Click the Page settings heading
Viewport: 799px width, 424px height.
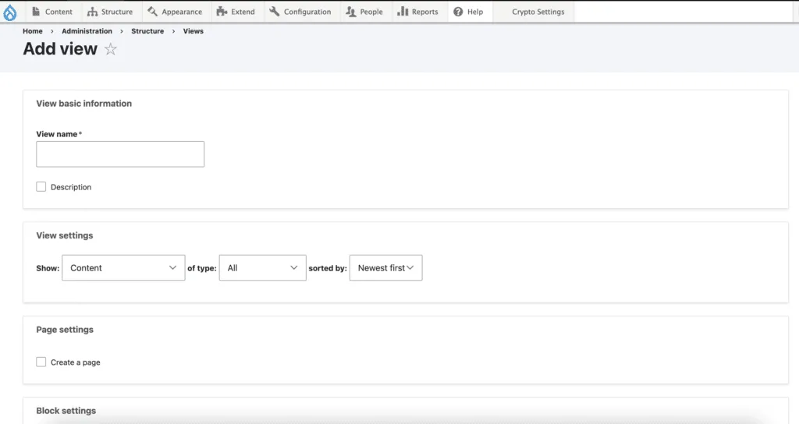pos(65,330)
